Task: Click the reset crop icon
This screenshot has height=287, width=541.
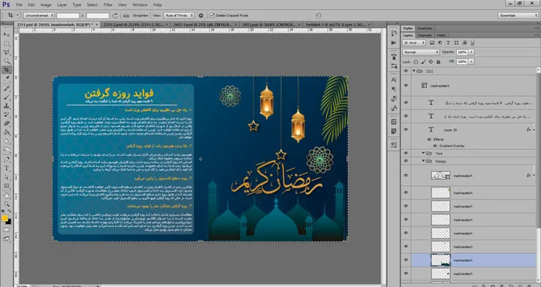Action: pos(319,16)
